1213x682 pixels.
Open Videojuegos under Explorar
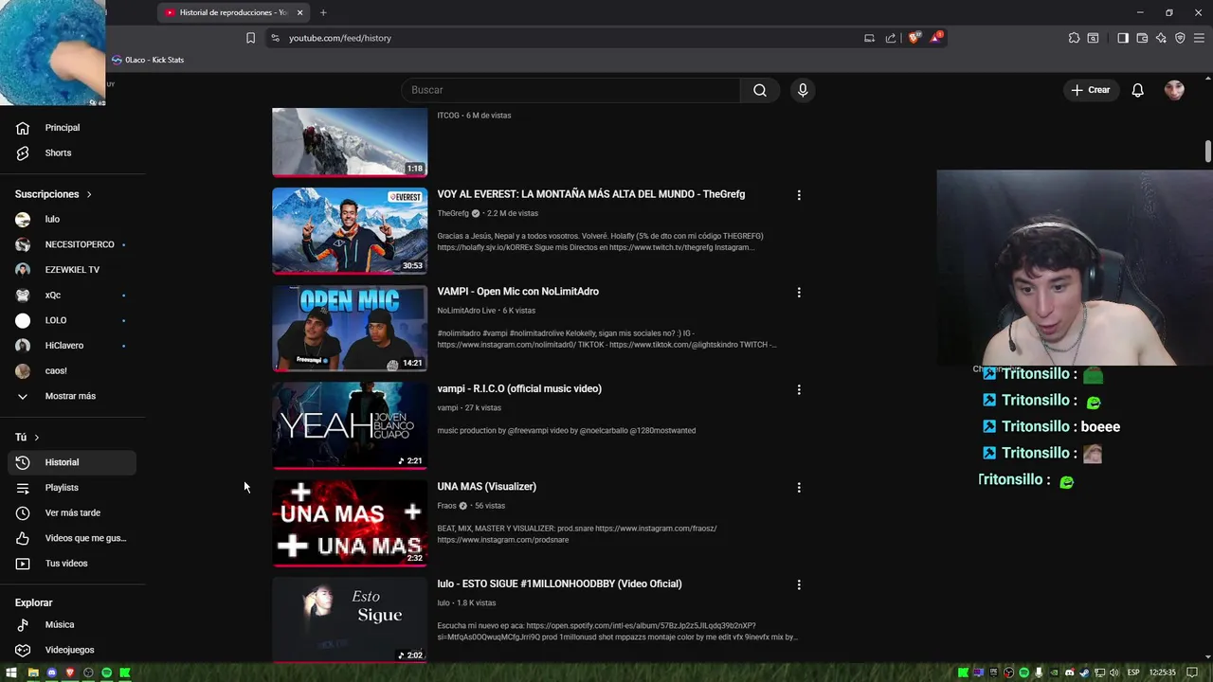[x=68, y=650]
